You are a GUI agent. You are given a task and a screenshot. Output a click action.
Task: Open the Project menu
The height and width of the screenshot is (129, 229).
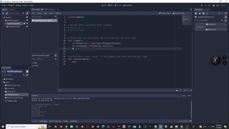(x=11, y=5)
